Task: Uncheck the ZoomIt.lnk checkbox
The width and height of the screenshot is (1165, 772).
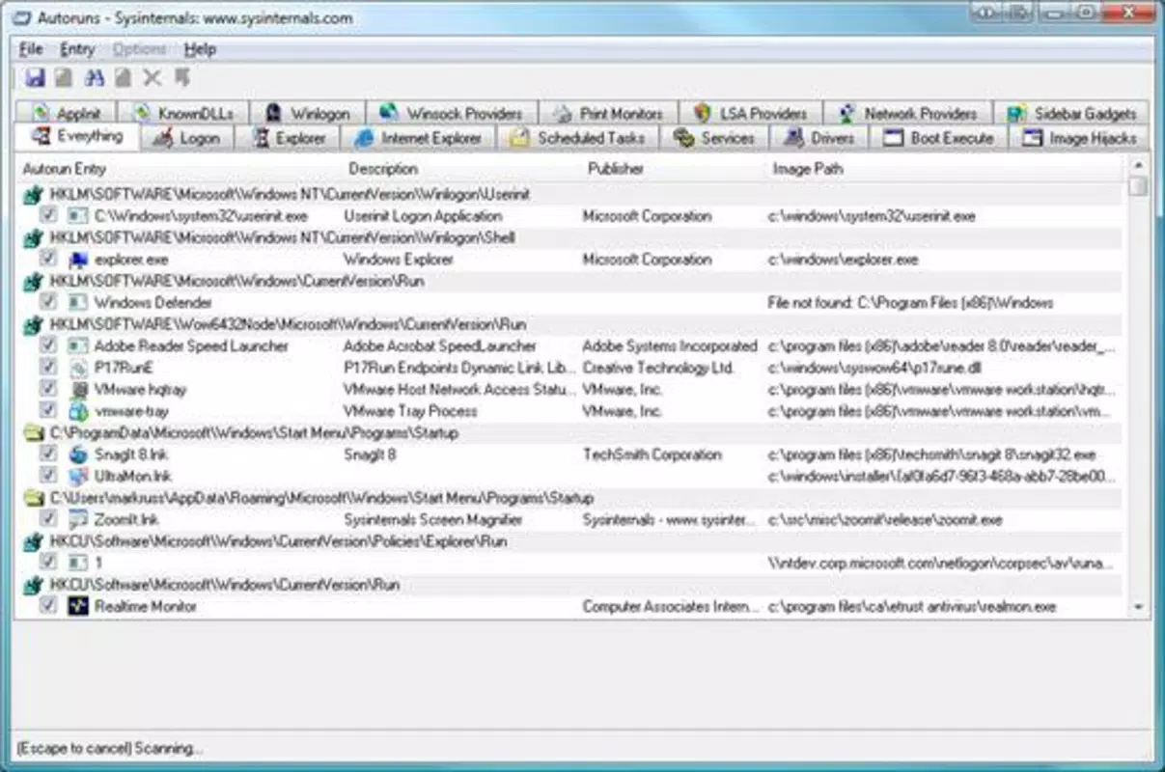Action: tap(47, 519)
